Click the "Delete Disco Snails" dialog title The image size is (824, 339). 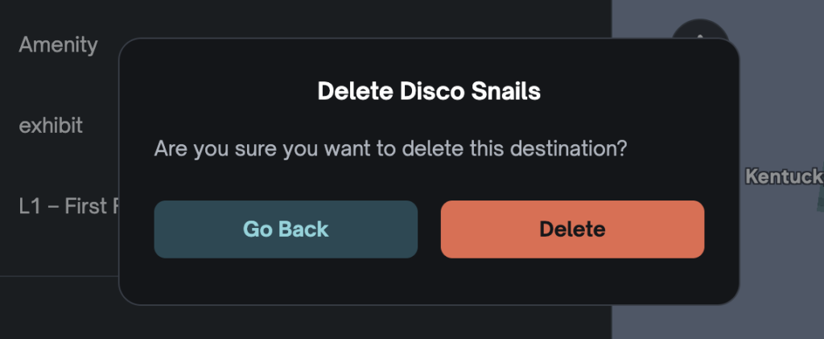pos(429,91)
